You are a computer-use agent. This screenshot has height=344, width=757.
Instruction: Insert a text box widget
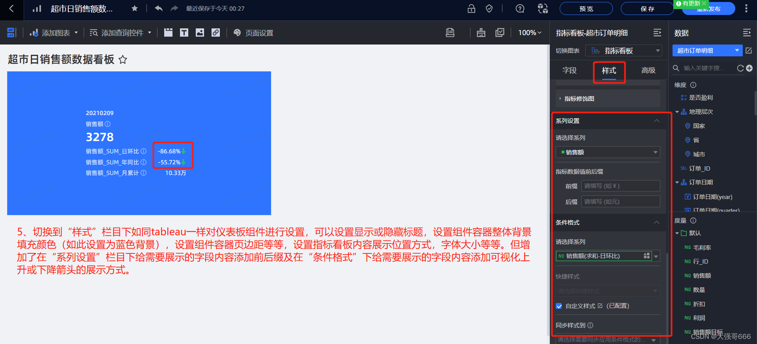184,33
